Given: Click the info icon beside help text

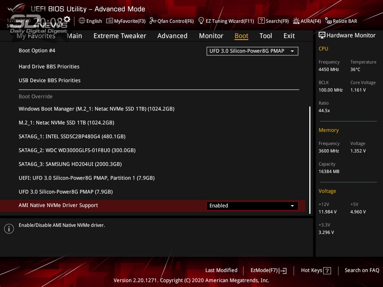Looking at the screenshot, I should tap(9, 229).
